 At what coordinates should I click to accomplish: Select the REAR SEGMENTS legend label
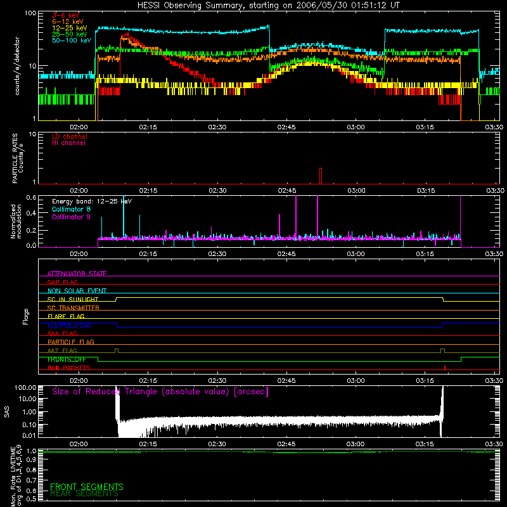coord(84,494)
